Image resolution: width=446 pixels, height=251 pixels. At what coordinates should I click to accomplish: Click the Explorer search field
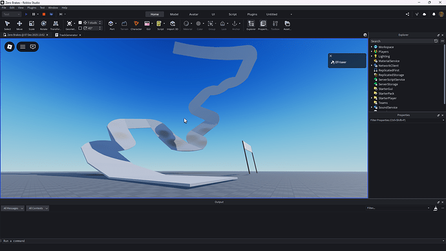[x=401, y=41]
